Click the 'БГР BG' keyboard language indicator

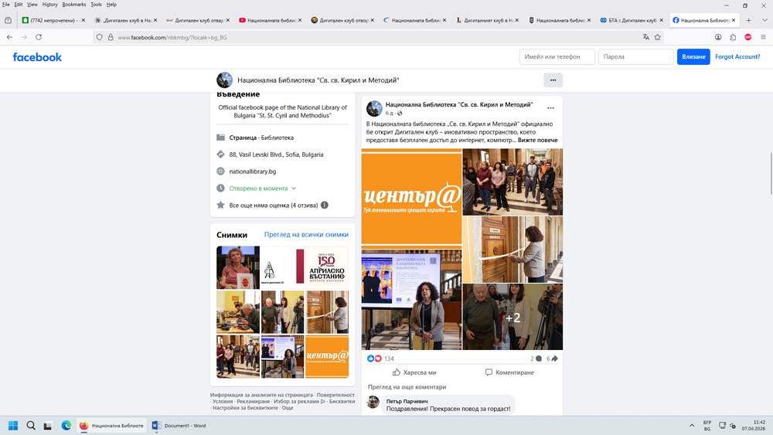(x=707, y=426)
